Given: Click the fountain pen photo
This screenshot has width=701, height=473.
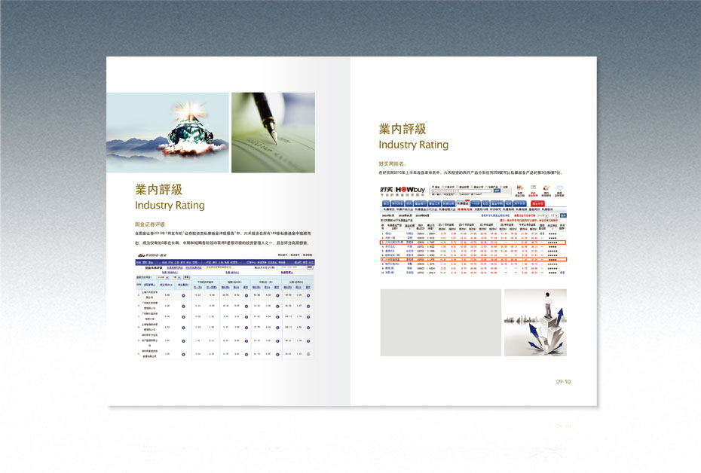Looking at the screenshot, I should tap(273, 133).
